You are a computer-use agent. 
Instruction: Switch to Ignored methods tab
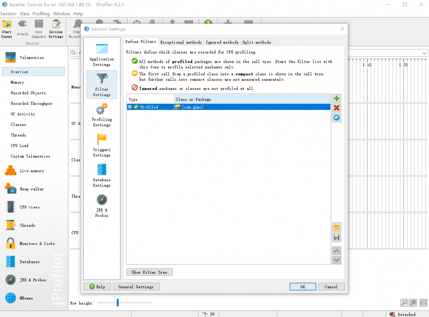(222, 42)
